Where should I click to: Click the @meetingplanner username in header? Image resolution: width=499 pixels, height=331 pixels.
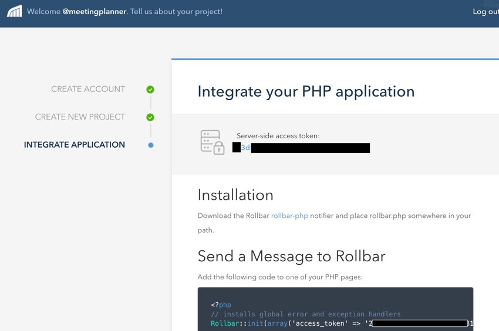click(x=95, y=12)
